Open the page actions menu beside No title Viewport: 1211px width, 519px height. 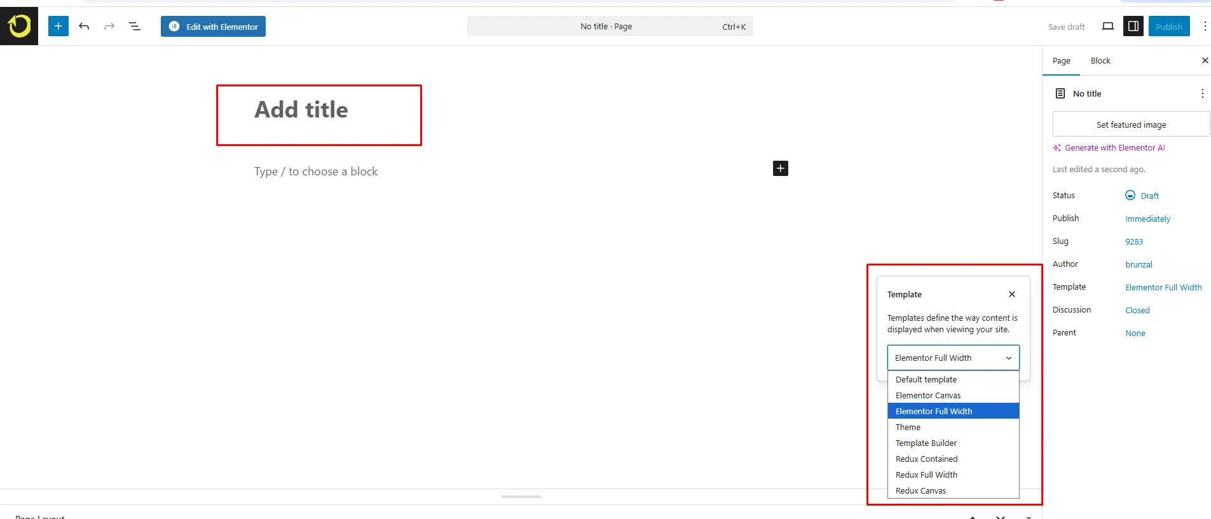click(1203, 93)
